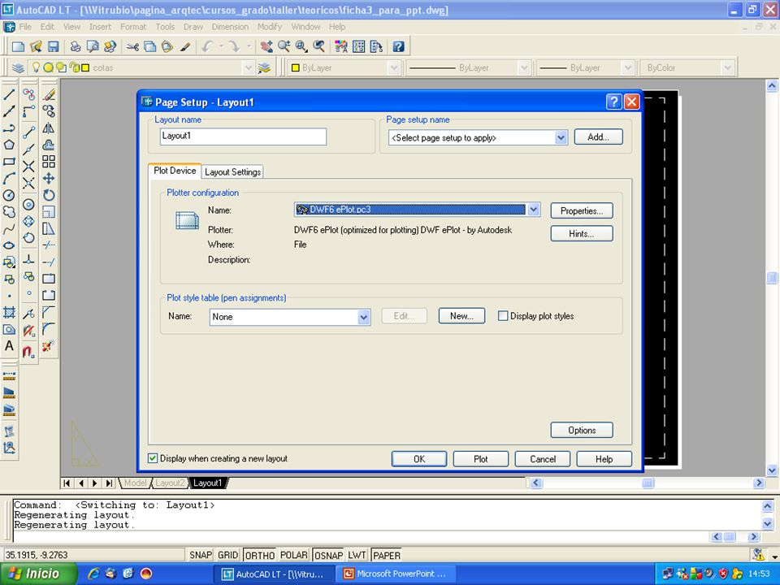Image resolution: width=780 pixels, height=585 pixels.
Task: Click the Save diskette icon
Action: point(53,47)
